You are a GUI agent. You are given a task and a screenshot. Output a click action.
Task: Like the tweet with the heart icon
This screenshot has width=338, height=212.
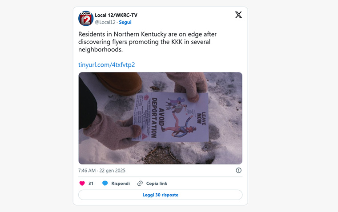click(82, 184)
